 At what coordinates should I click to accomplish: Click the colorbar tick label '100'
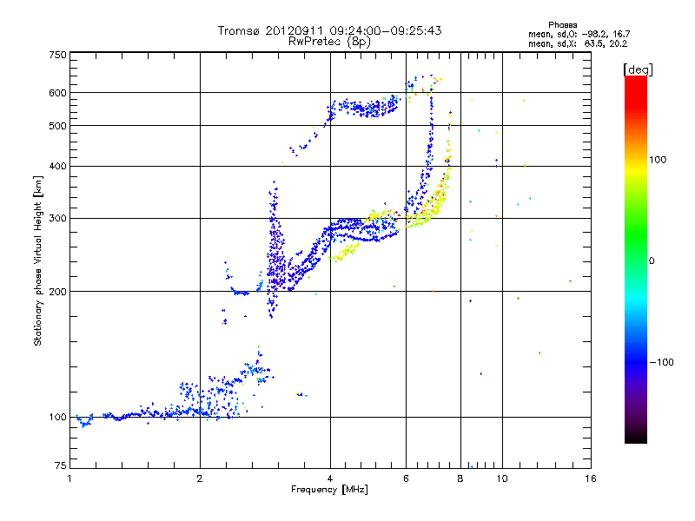[658, 160]
